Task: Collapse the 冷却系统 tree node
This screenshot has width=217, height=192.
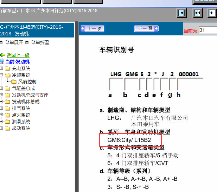Action: 1,75
